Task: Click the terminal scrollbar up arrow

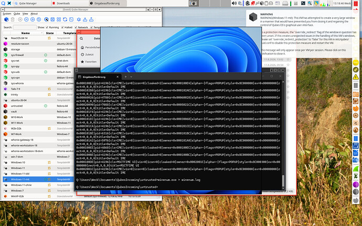Action: tap(283, 82)
